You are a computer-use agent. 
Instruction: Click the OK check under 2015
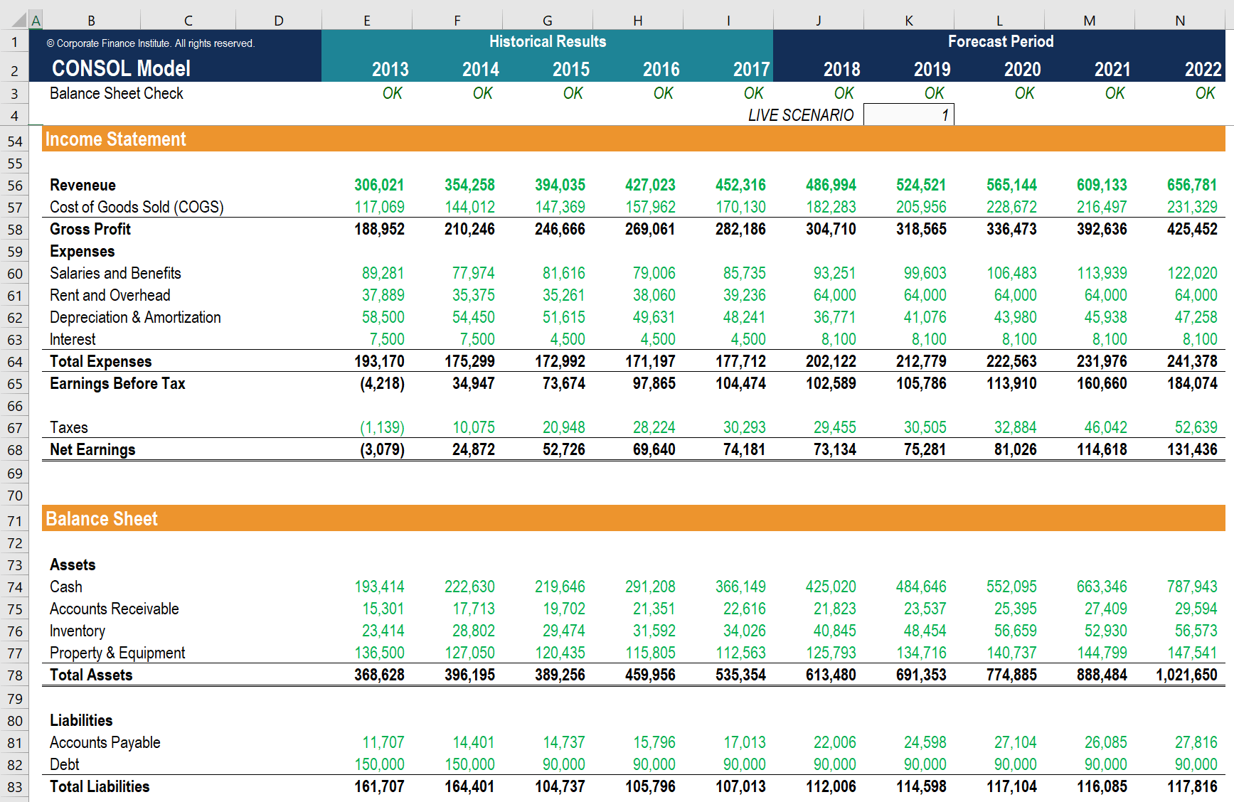point(573,93)
